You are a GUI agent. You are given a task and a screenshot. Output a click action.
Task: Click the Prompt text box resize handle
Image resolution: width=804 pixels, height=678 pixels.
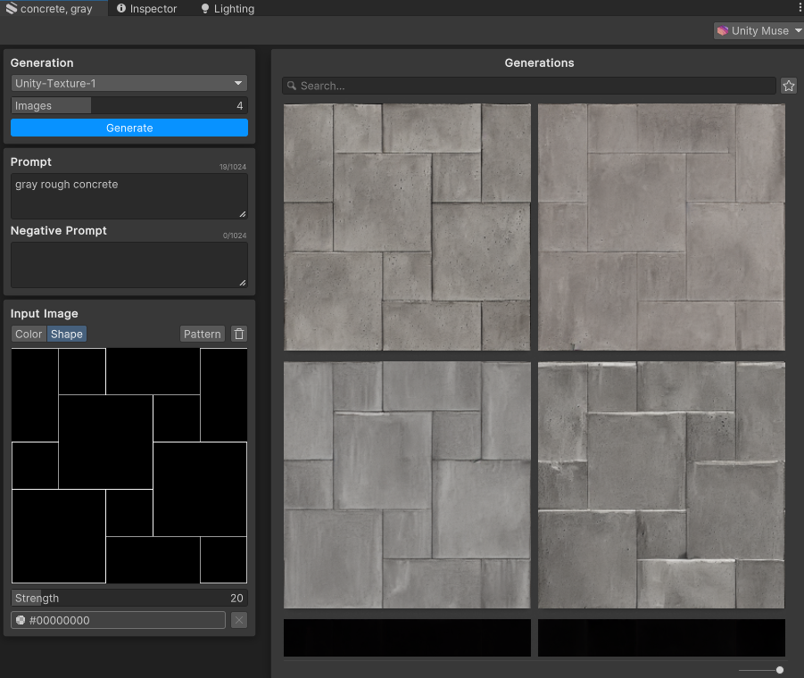tap(242, 214)
